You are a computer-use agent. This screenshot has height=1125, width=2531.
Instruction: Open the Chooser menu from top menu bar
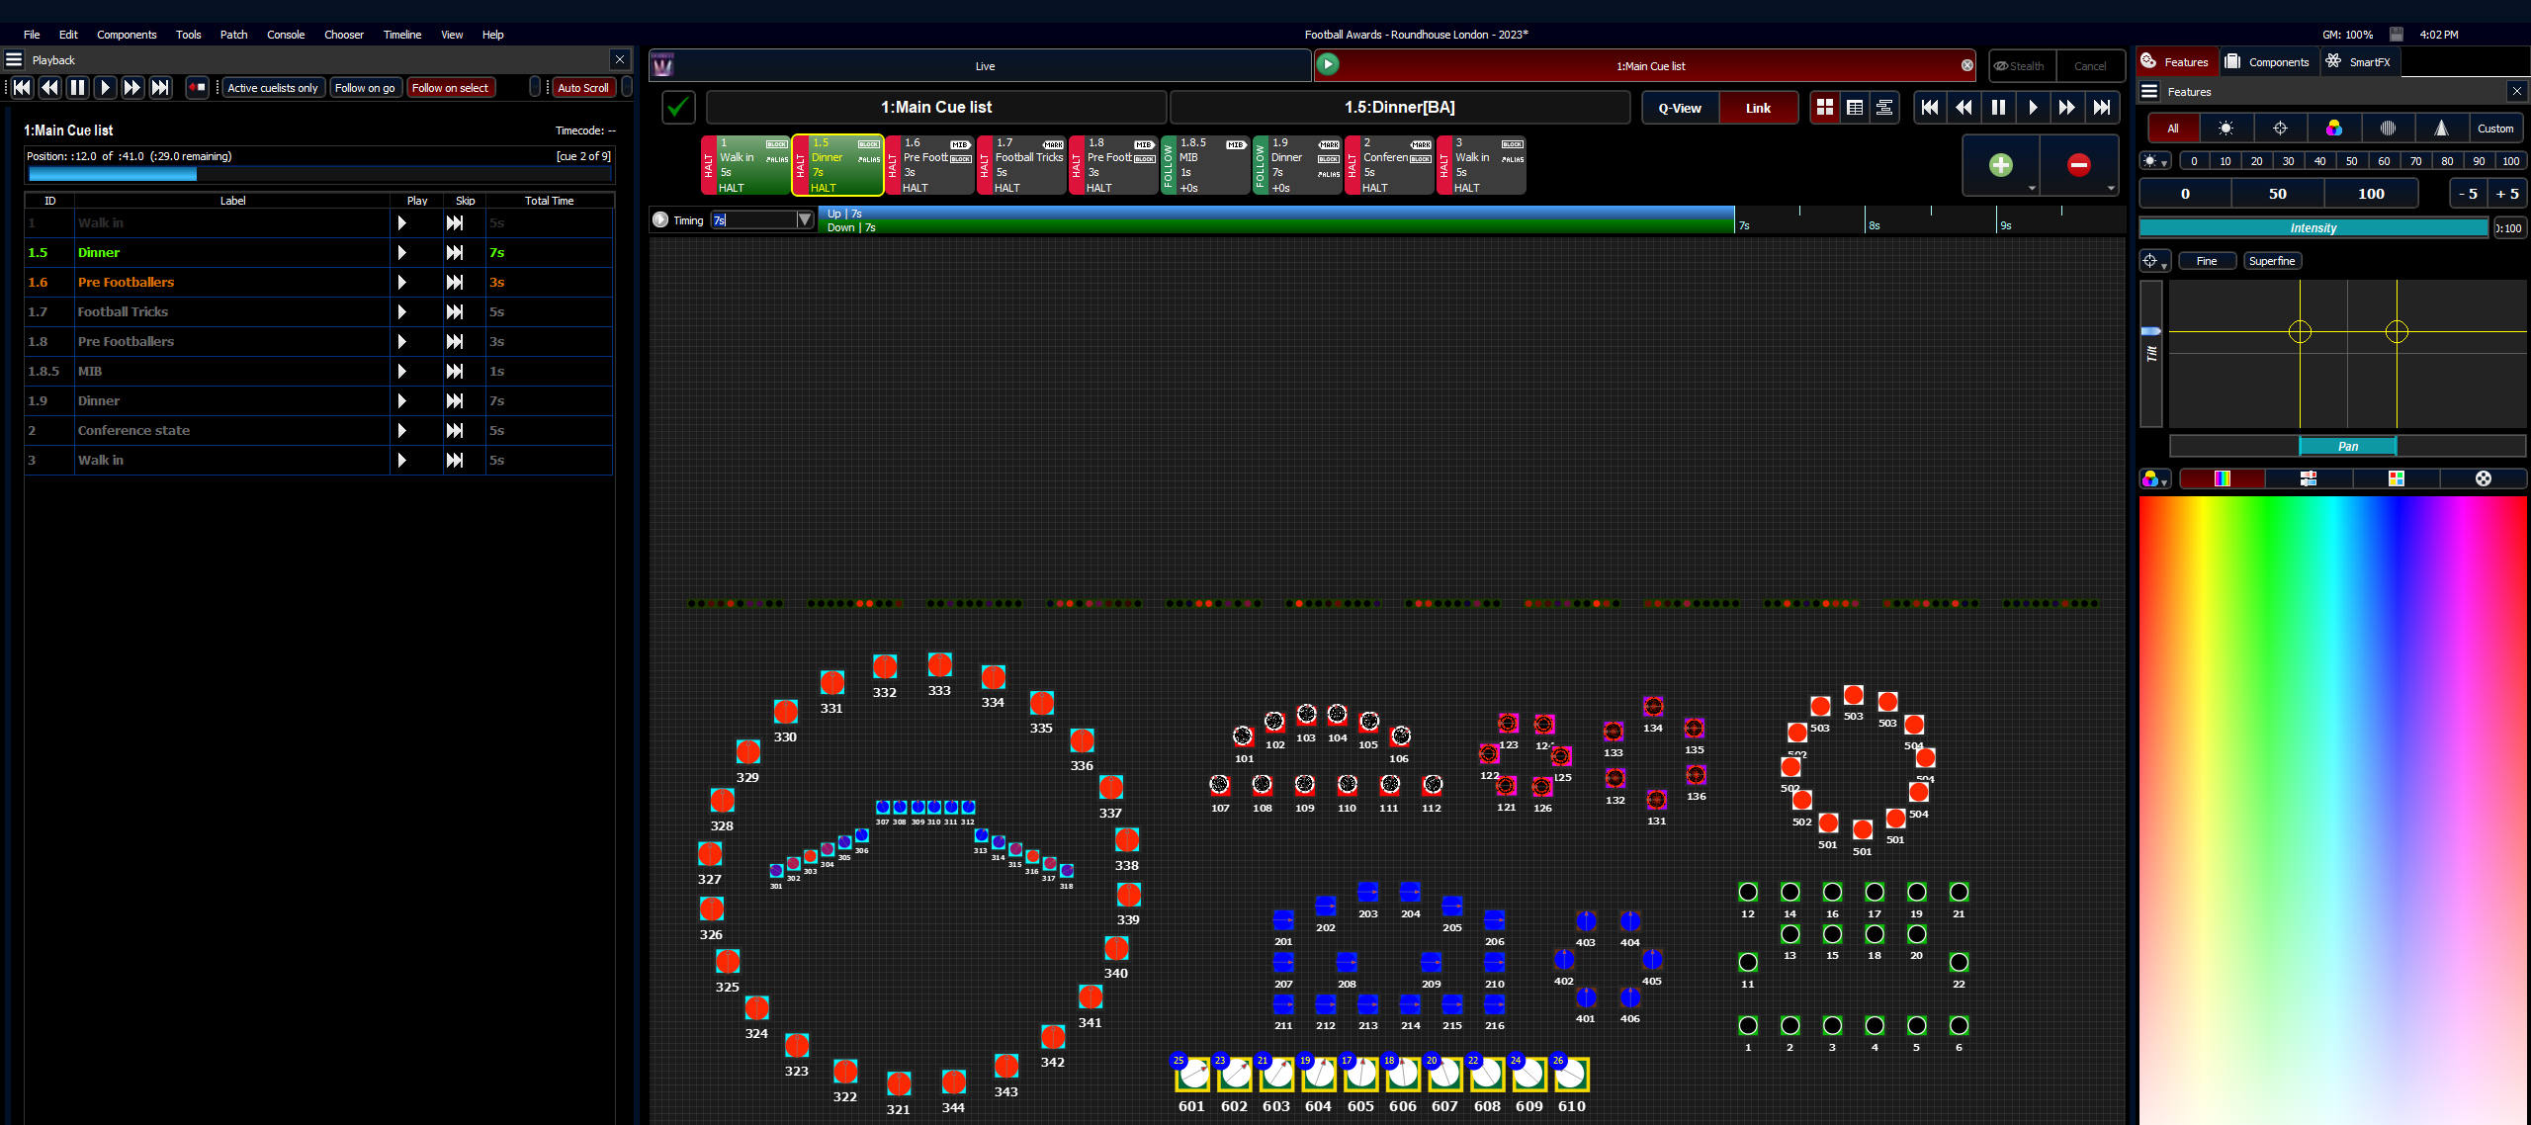(x=345, y=34)
